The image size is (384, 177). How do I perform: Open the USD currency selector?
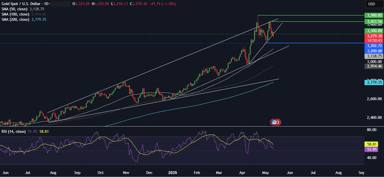point(374,4)
